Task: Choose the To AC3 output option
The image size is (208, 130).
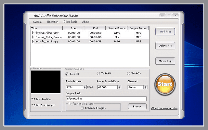Action: (128, 73)
